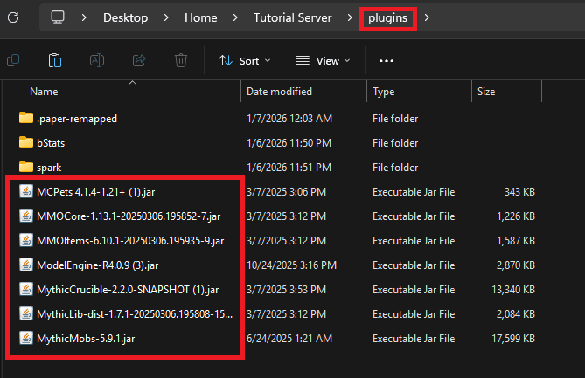
Task: Select MMOItems-6.10.1-20250306.195935-9.jar file name
Action: click(130, 241)
